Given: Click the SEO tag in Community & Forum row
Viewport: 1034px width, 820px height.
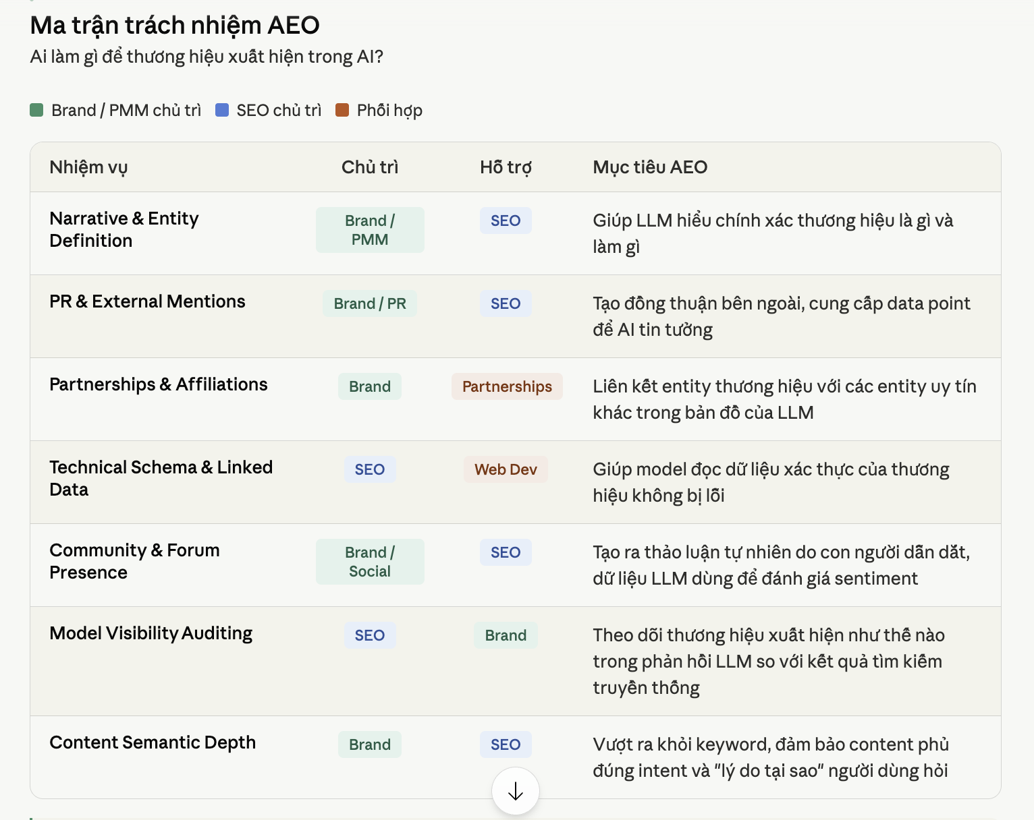Looking at the screenshot, I should tap(506, 552).
